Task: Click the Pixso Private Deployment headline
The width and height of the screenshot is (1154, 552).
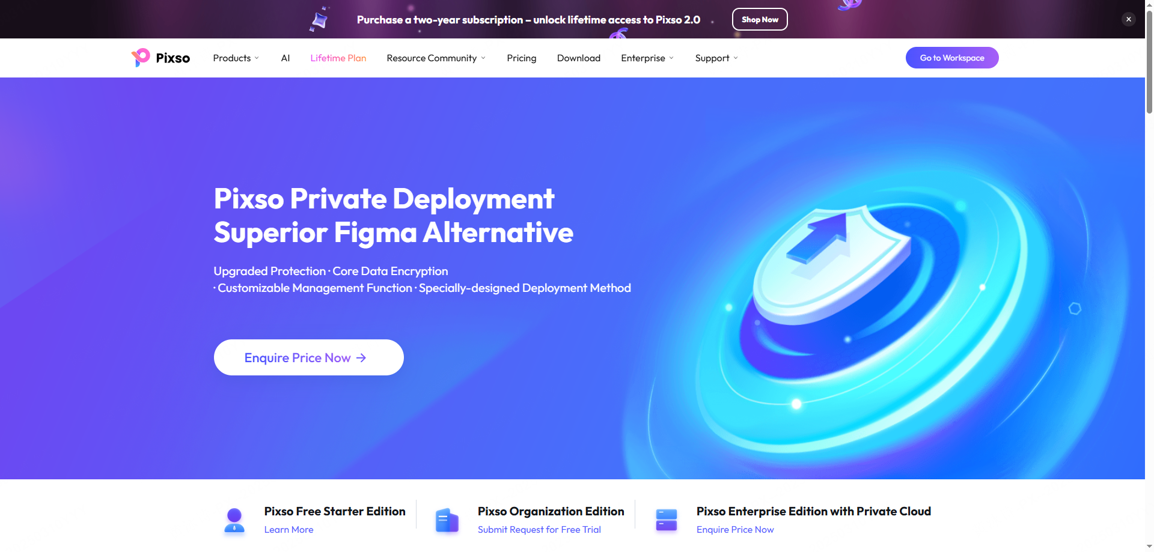Action: (x=383, y=199)
